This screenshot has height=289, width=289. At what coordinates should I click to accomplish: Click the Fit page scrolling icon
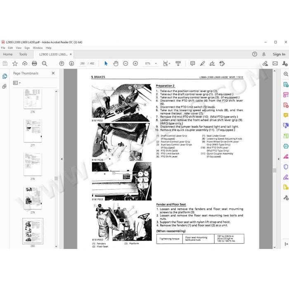pos(165,64)
